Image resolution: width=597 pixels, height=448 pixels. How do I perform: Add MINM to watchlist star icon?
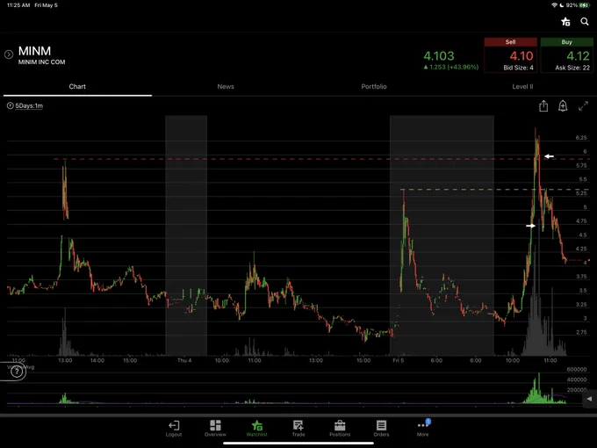(565, 22)
